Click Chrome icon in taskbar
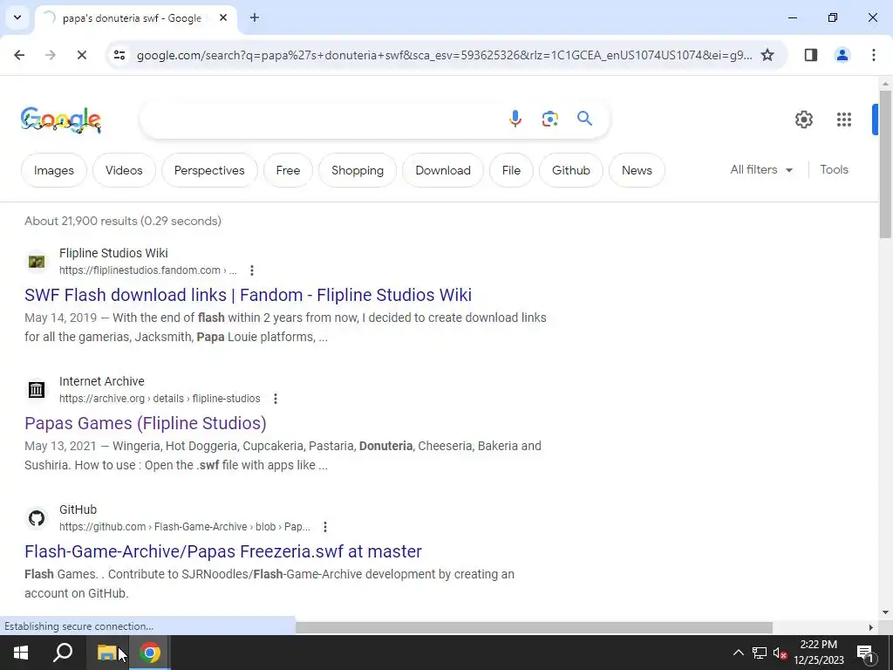 (x=150, y=653)
